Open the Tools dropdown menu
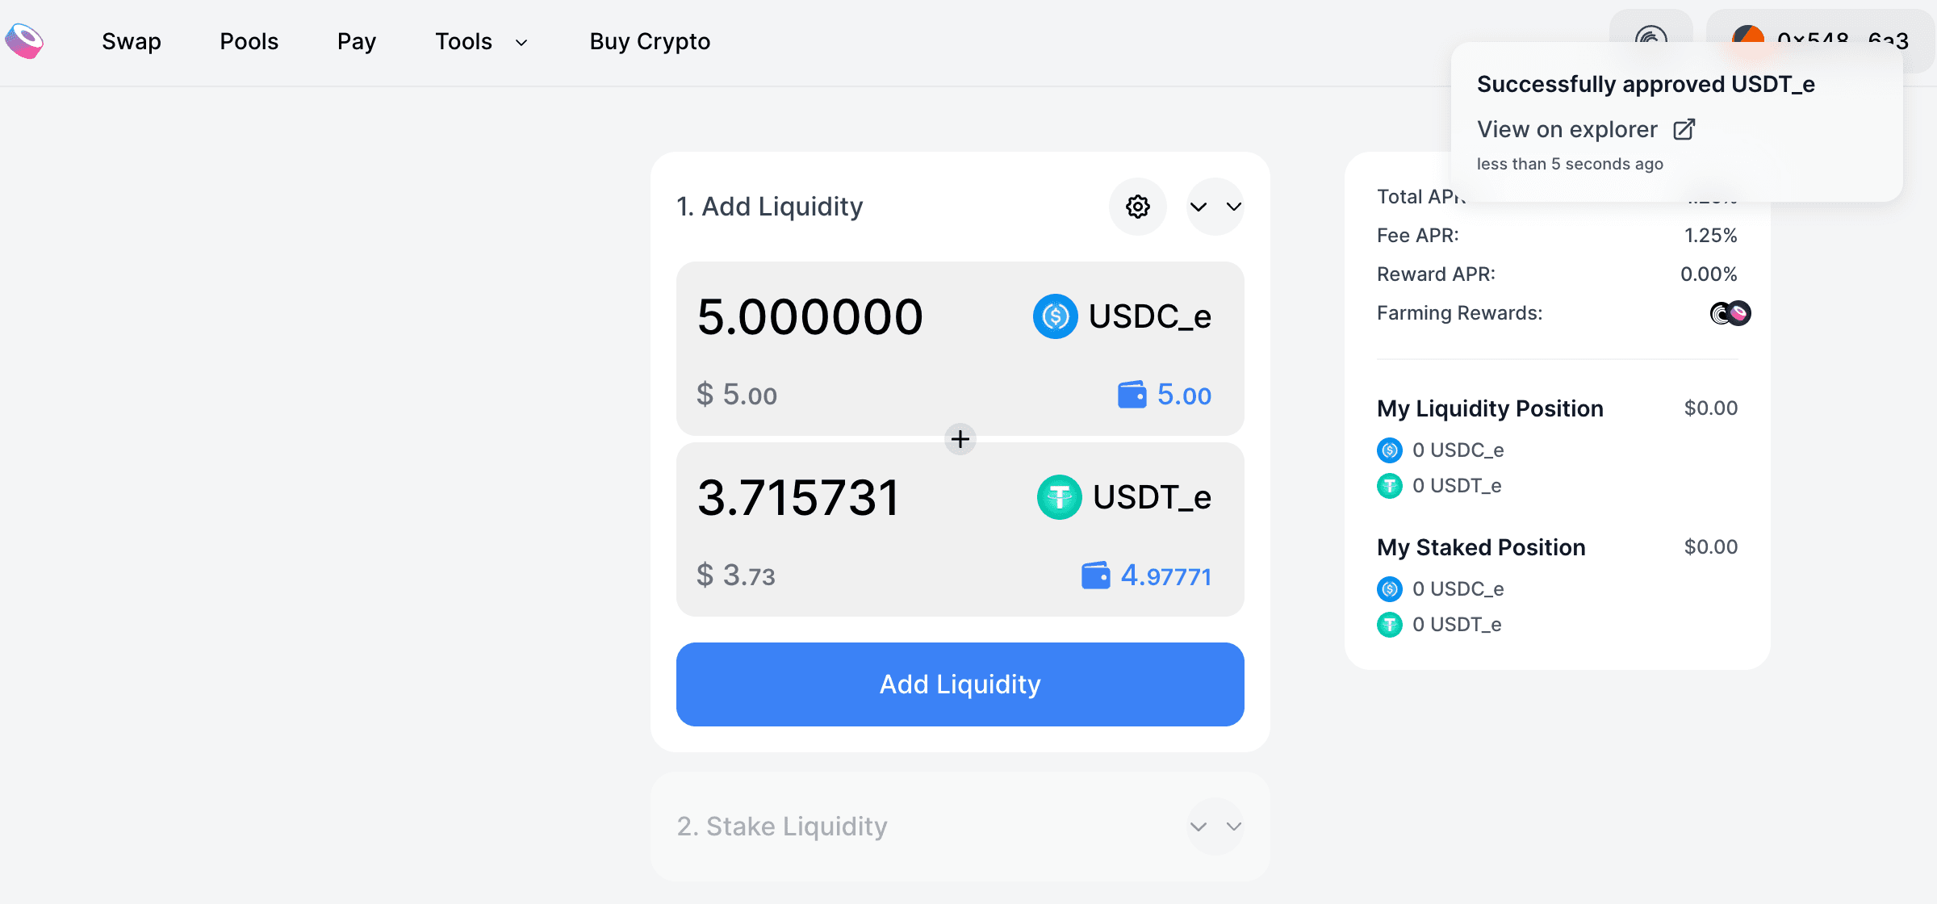1937x904 pixels. [x=481, y=41]
